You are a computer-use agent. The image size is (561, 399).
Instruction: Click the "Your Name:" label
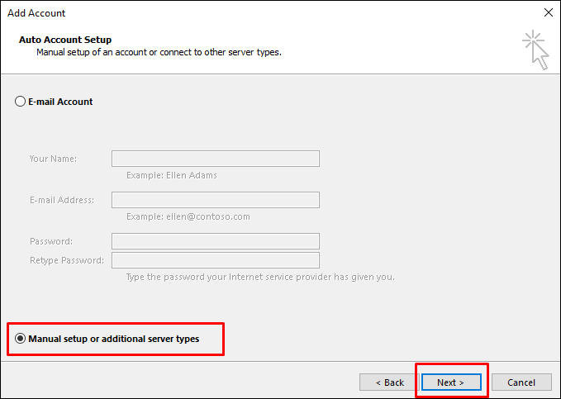(x=53, y=159)
